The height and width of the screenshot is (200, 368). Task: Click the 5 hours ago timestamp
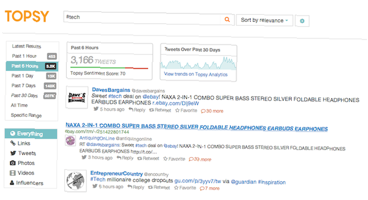(x=112, y=109)
